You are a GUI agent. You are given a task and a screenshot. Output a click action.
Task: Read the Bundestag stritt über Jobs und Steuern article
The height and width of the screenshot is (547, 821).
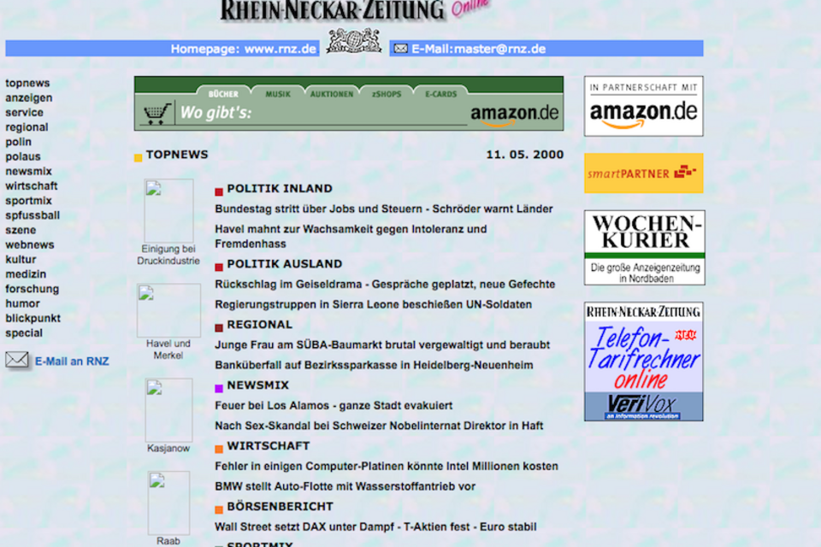click(x=384, y=209)
